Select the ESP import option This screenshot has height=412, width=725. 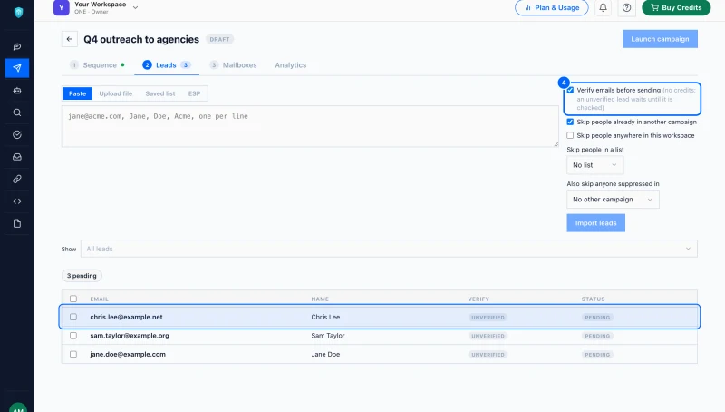click(x=194, y=93)
